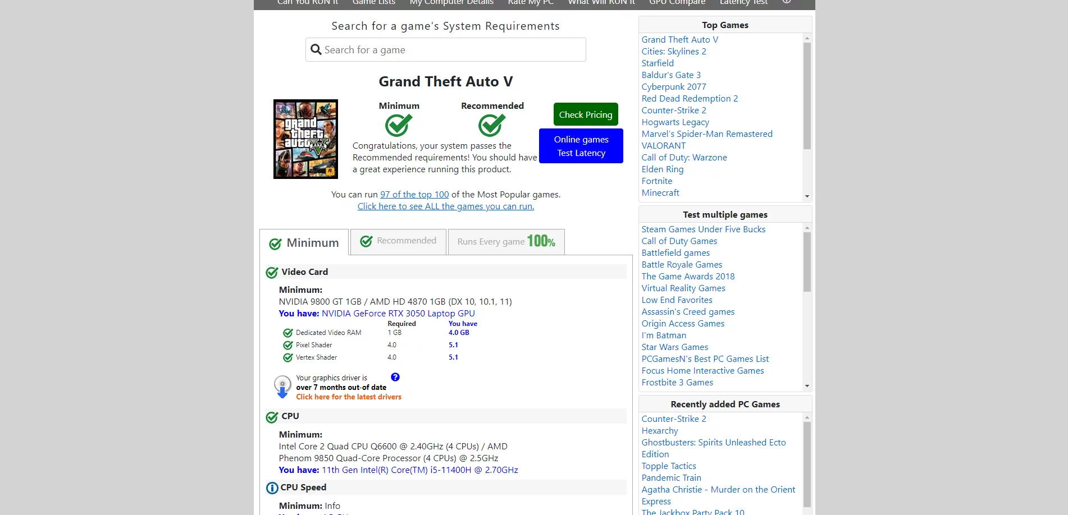Viewport: 1068px width, 515px height.
Task: Click the Recommended tab checkmark icon
Action: tap(366, 241)
